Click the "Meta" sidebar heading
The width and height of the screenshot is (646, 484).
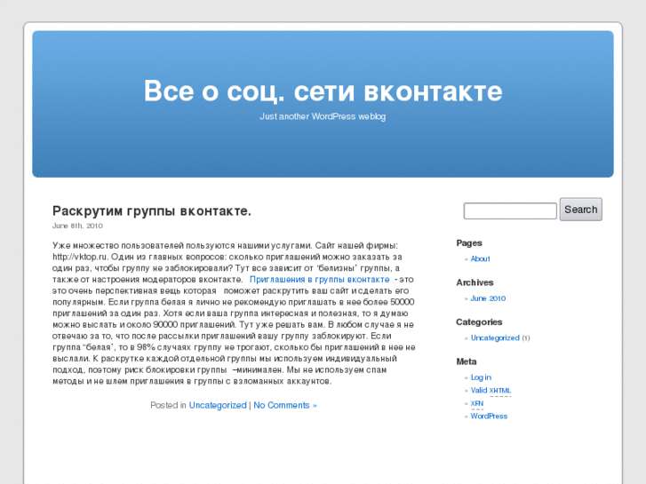pos(467,361)
